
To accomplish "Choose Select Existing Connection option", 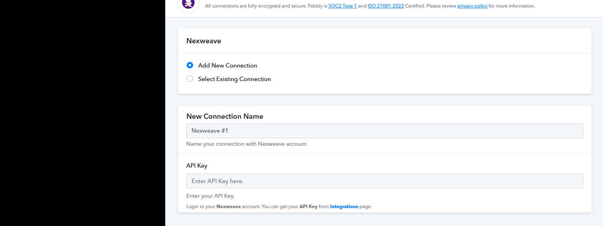I will point(190,79).
